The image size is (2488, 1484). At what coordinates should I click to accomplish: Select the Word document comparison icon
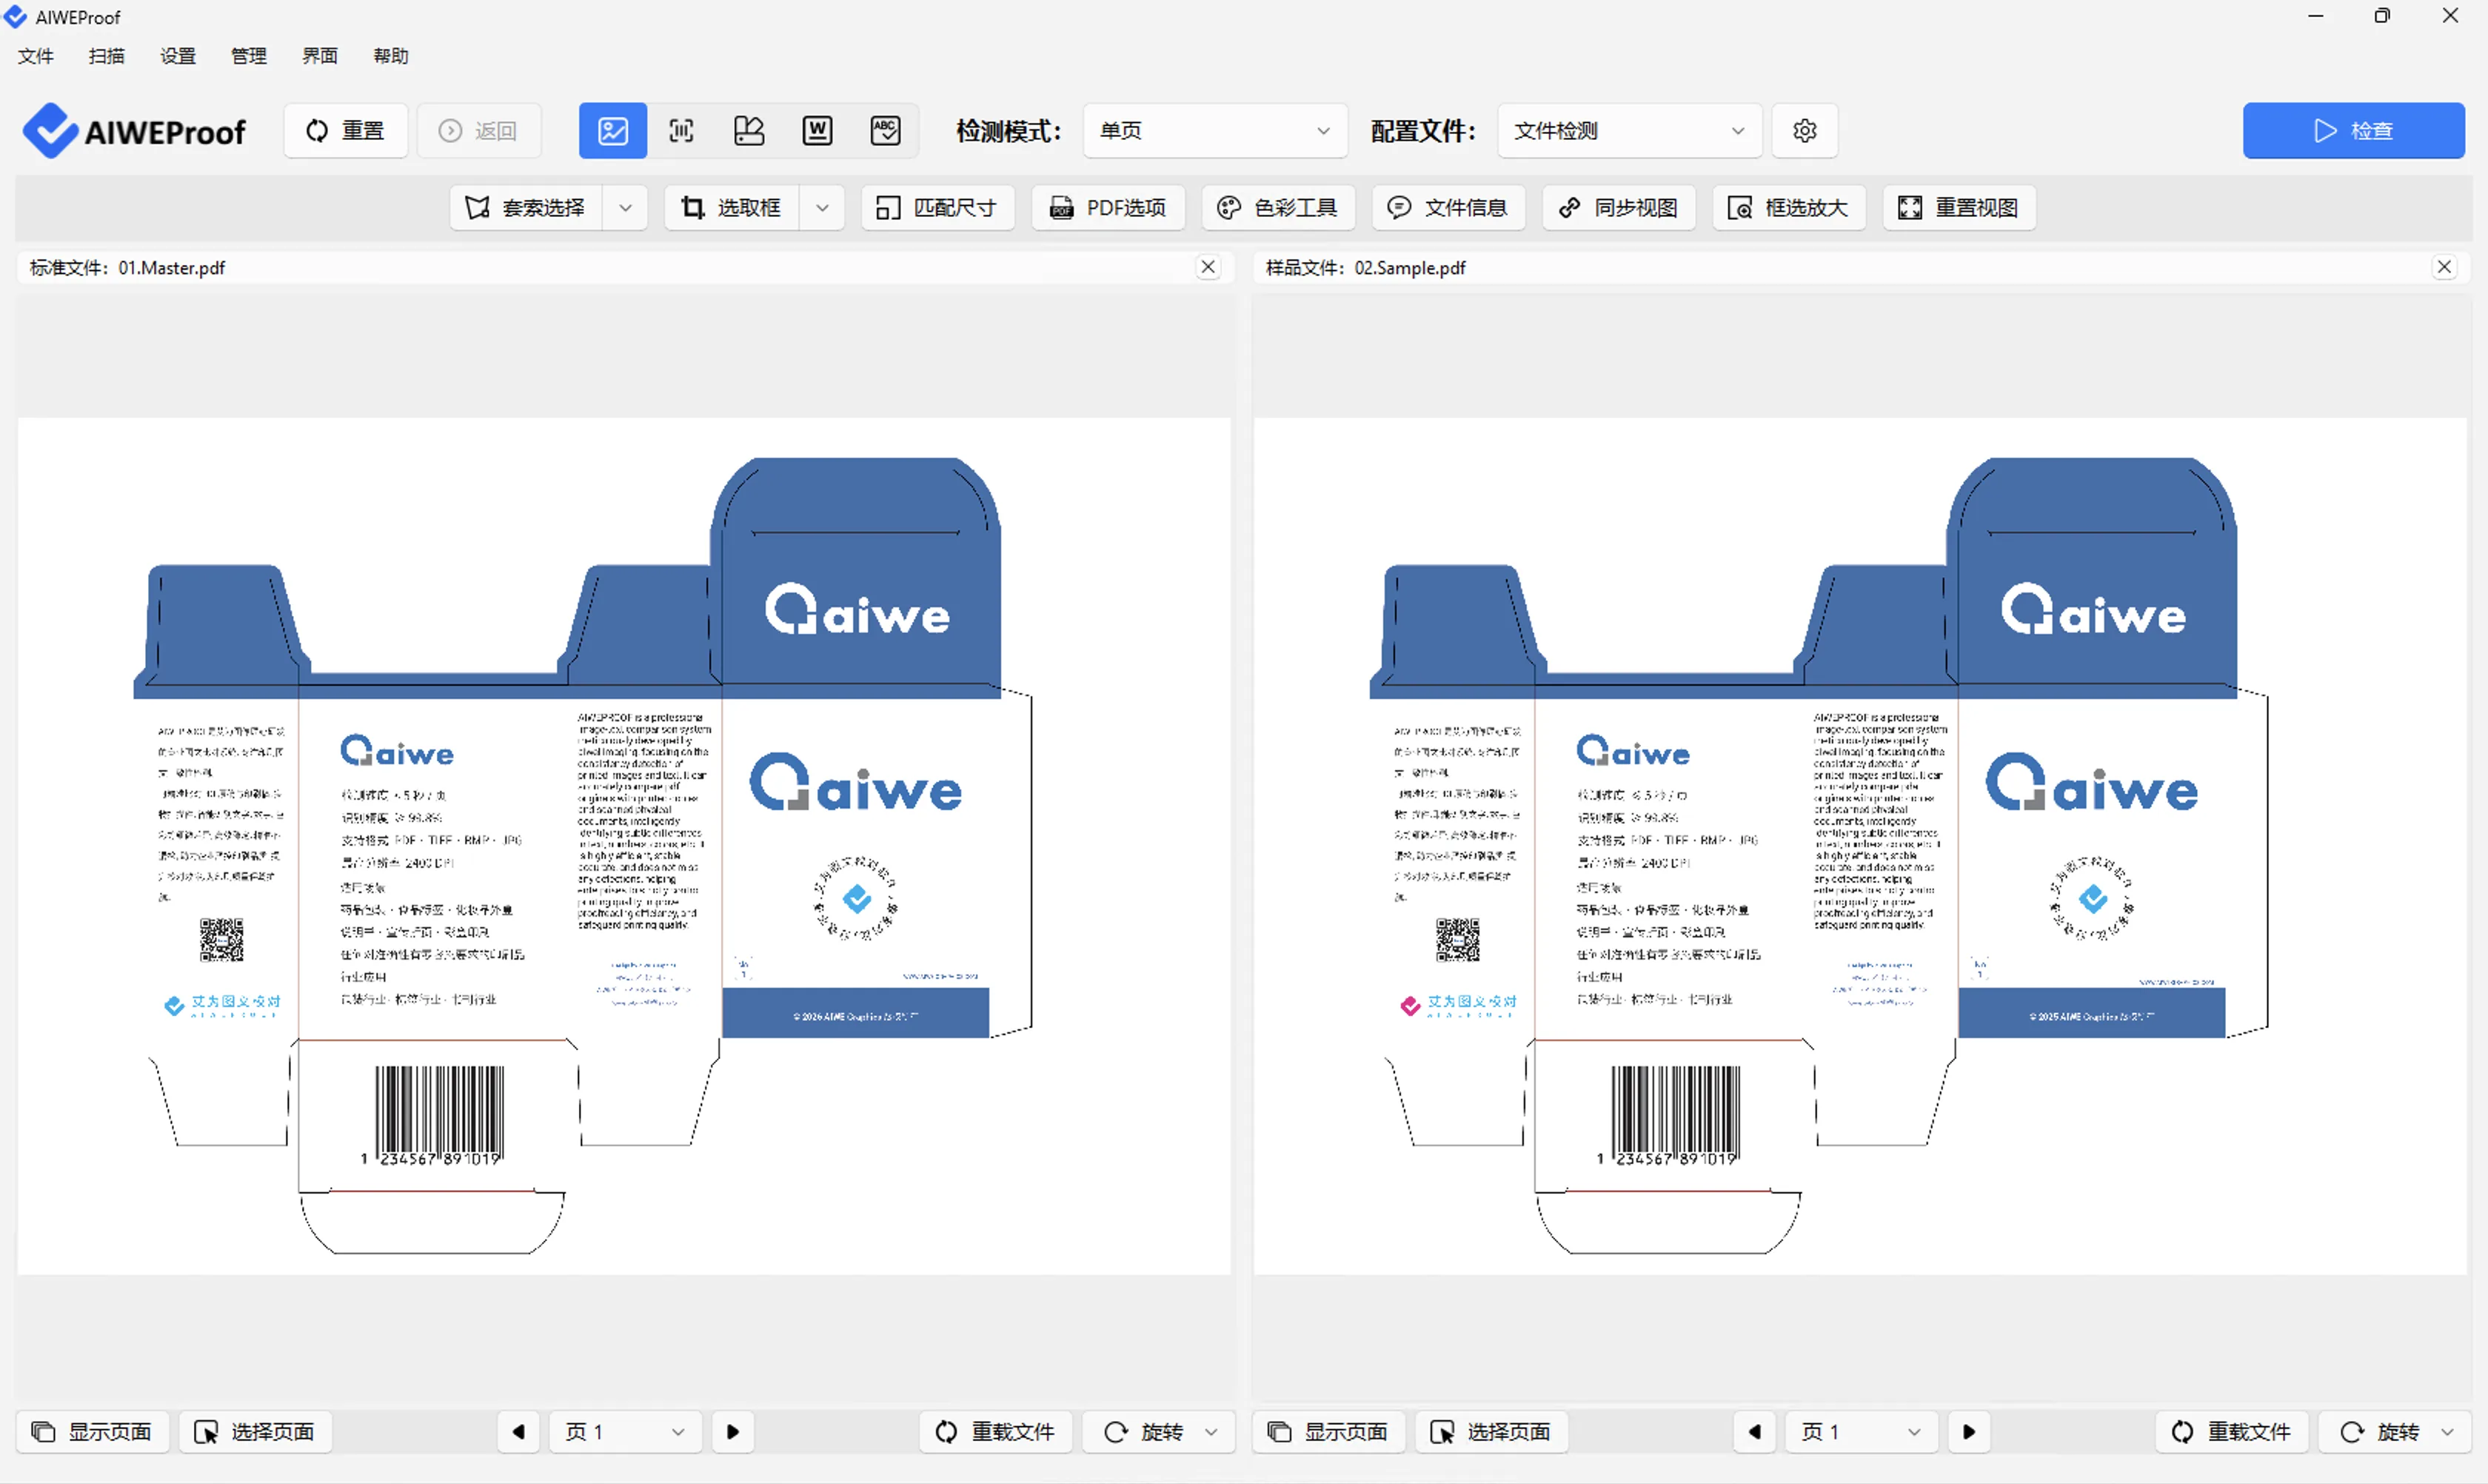pos(817,131)
